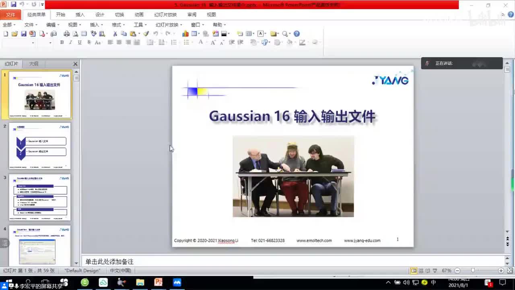The width and height of the screenshot is (515, 290).
Task: Open the 大纲 outline pane tab
Action: click(34, 64)
